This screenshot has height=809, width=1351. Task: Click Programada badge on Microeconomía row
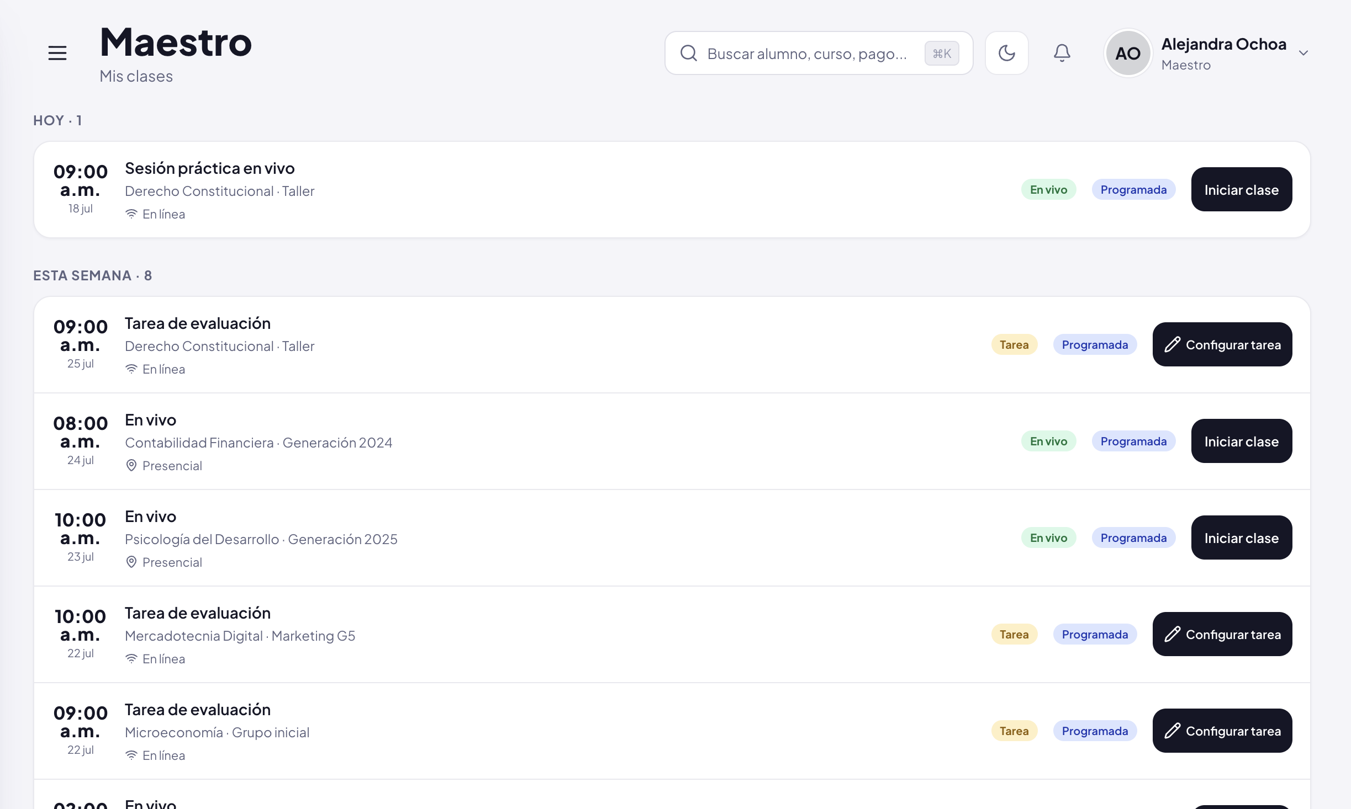click(x=1095, y=731)
